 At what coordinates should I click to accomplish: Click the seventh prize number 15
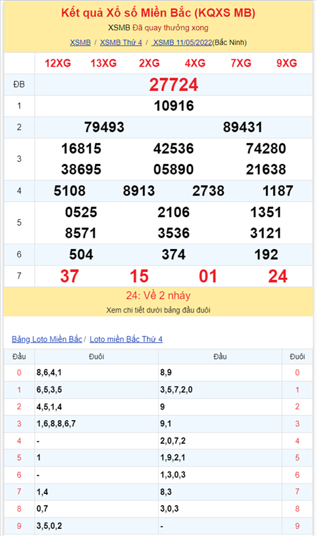pyautogui.click(x=139, y=276)
